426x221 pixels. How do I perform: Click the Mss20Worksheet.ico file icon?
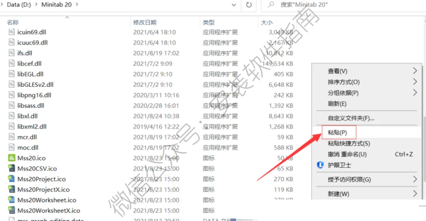pyautogui.click(x=11, y=200)
